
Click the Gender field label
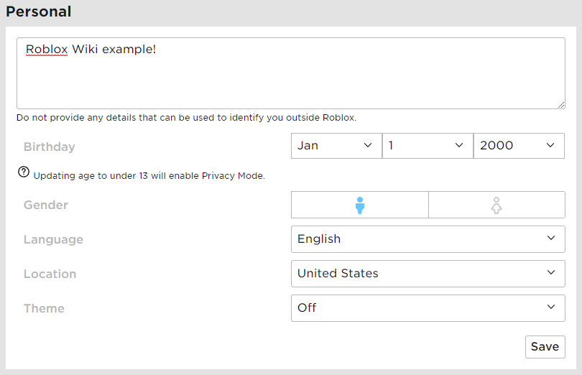[x=46, y=205]
